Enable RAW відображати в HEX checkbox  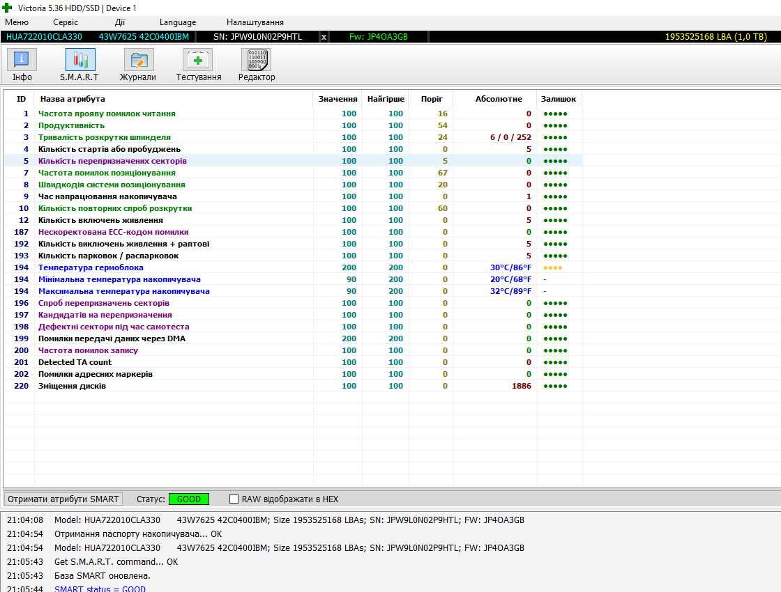(x=234, y=499)
